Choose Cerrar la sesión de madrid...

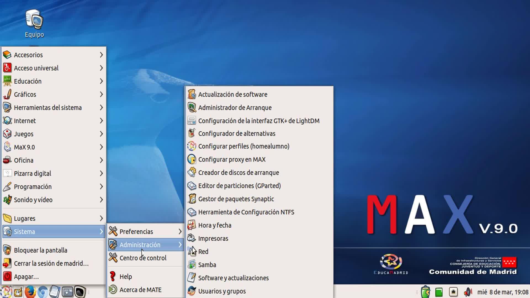(x=54, y=263)
